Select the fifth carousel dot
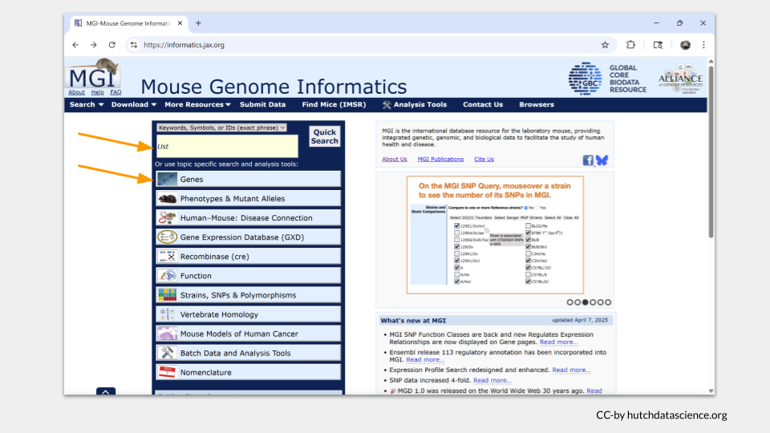Viewport: 770px width, 433px height. 601,302
